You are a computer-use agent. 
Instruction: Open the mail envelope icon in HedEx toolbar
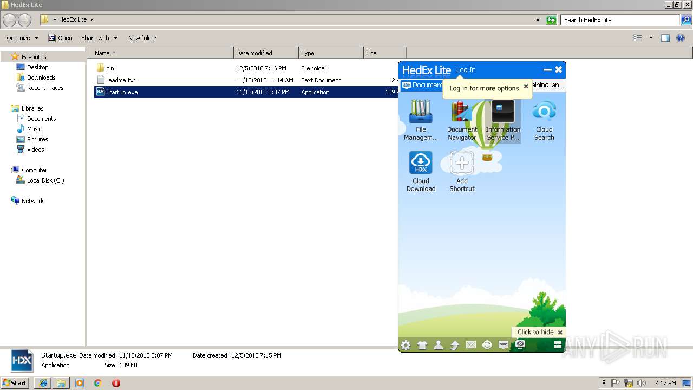click(x=471, y=345)
